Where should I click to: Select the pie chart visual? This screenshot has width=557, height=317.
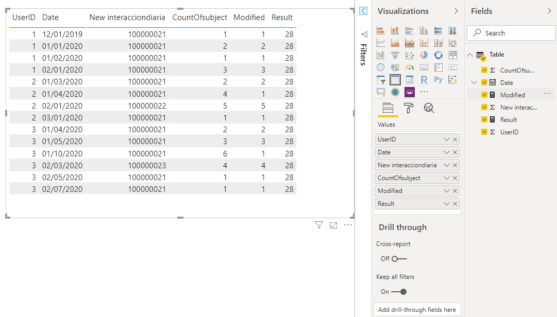click(x=424, y=55)
